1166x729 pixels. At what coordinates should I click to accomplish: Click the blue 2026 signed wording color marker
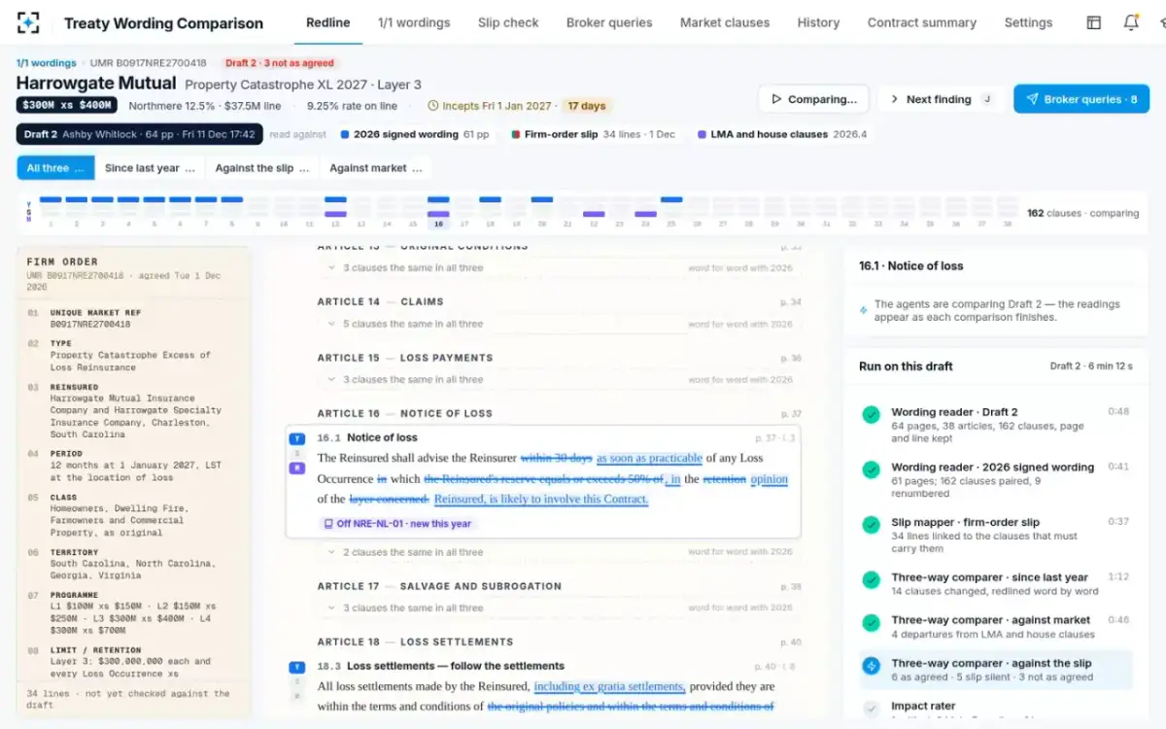click(345, 134)
